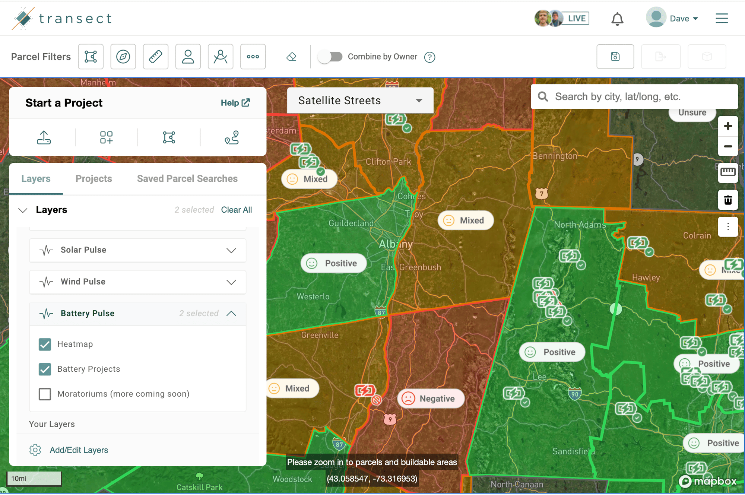Select the parcel boundary filter icon

click(91, 57)
